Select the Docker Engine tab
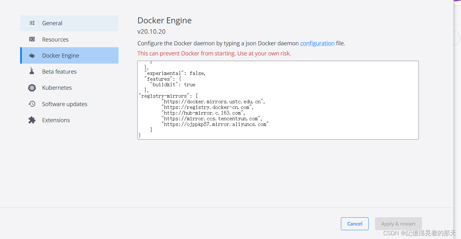 coord(69,55)
